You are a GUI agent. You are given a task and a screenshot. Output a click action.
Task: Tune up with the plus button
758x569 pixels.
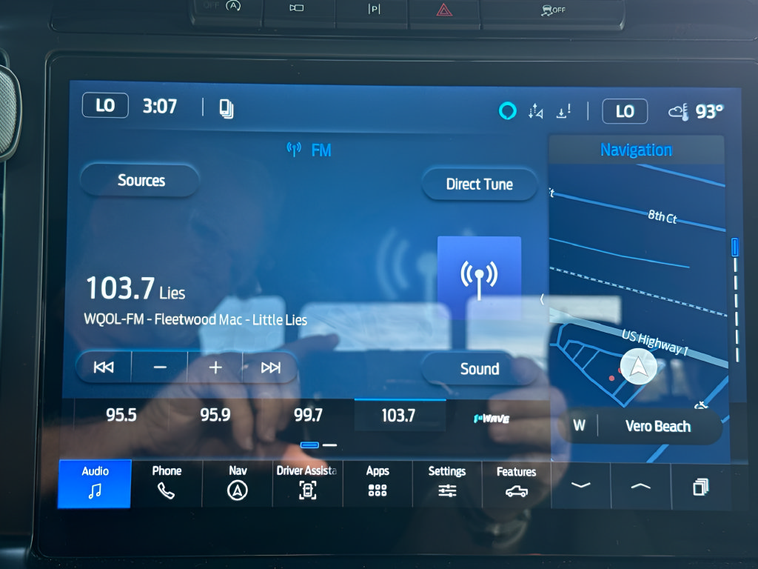215,367
